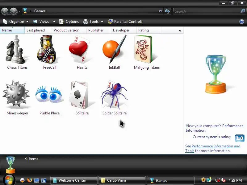
Task: Sort by Publisher column header
Action: point(99,30)
